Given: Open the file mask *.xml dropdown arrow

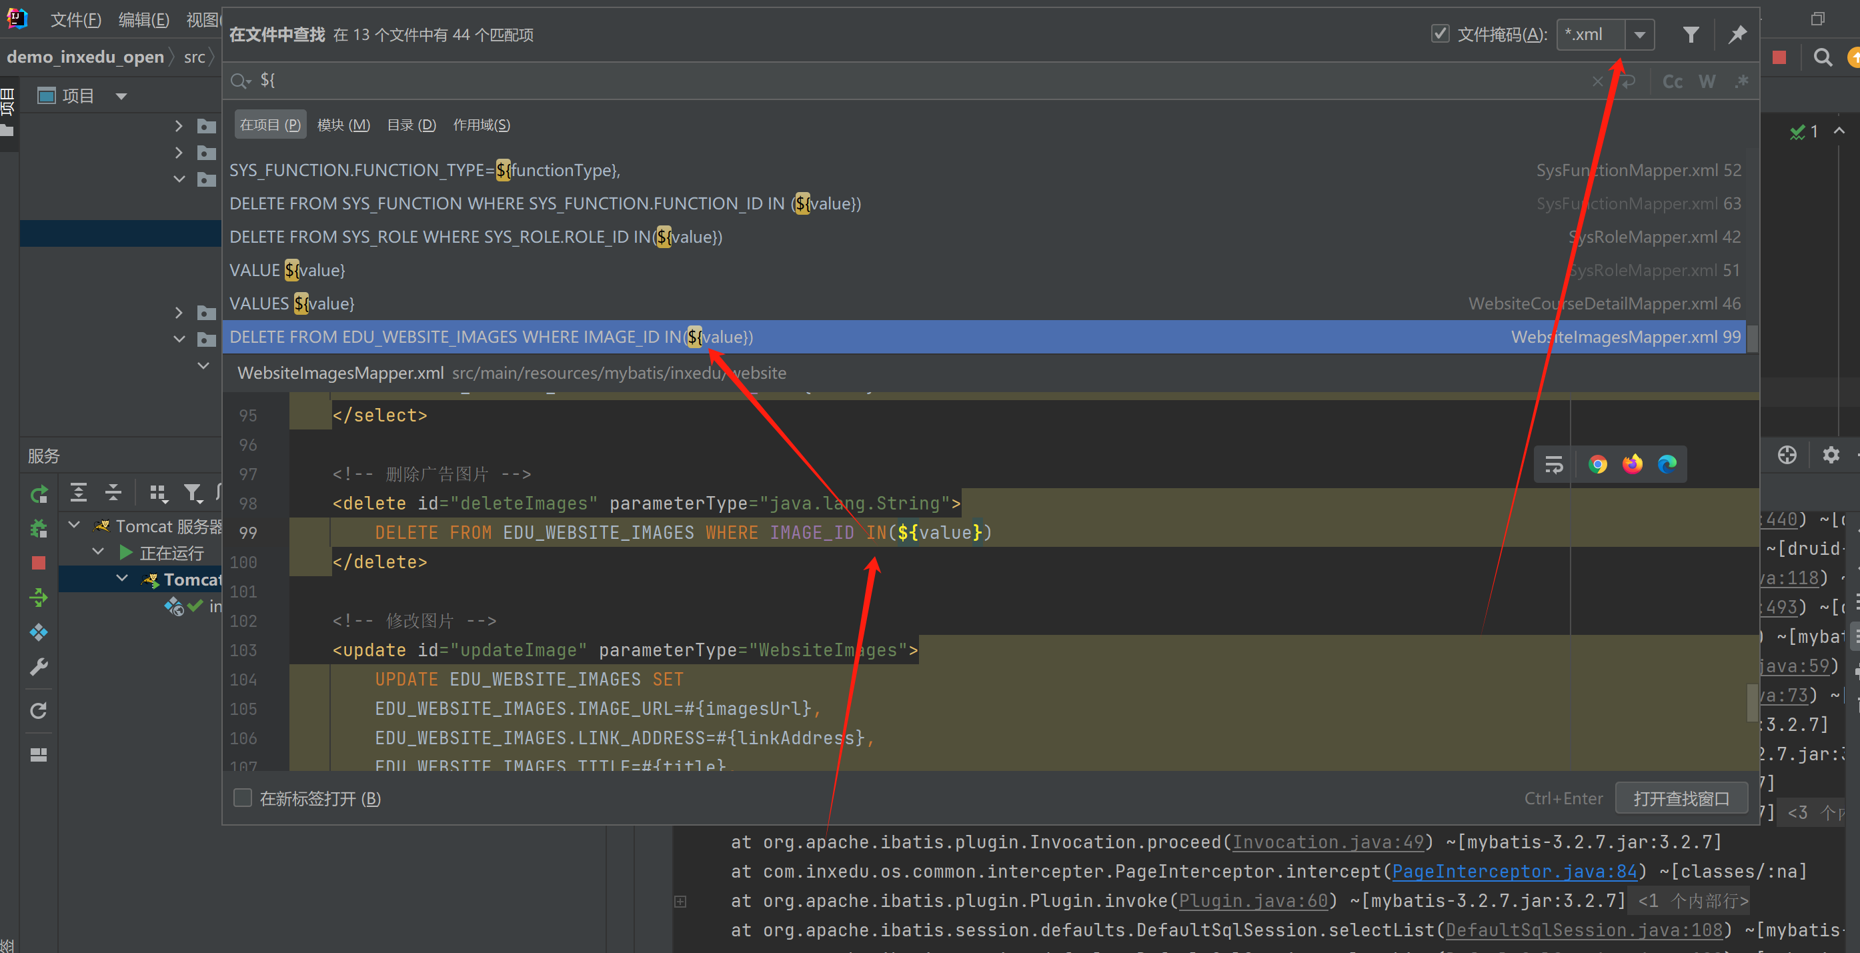Looking at the screenshot, I should tap(1640, 35).
